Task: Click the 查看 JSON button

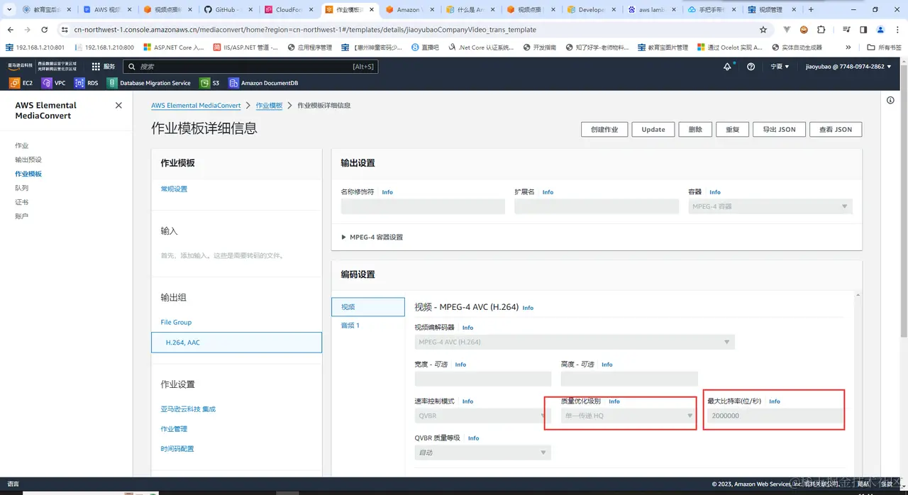Action: 836,130
